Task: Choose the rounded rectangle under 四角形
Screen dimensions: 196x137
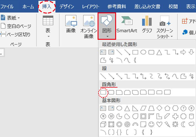Action: pos(111,92)
